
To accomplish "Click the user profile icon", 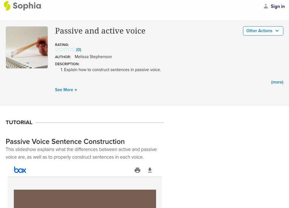I will click(x=266, y=6).
